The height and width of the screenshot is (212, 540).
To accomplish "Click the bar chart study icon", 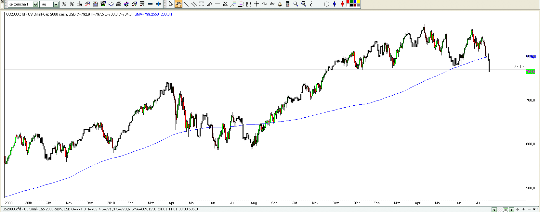I will [x=95, y=4].
